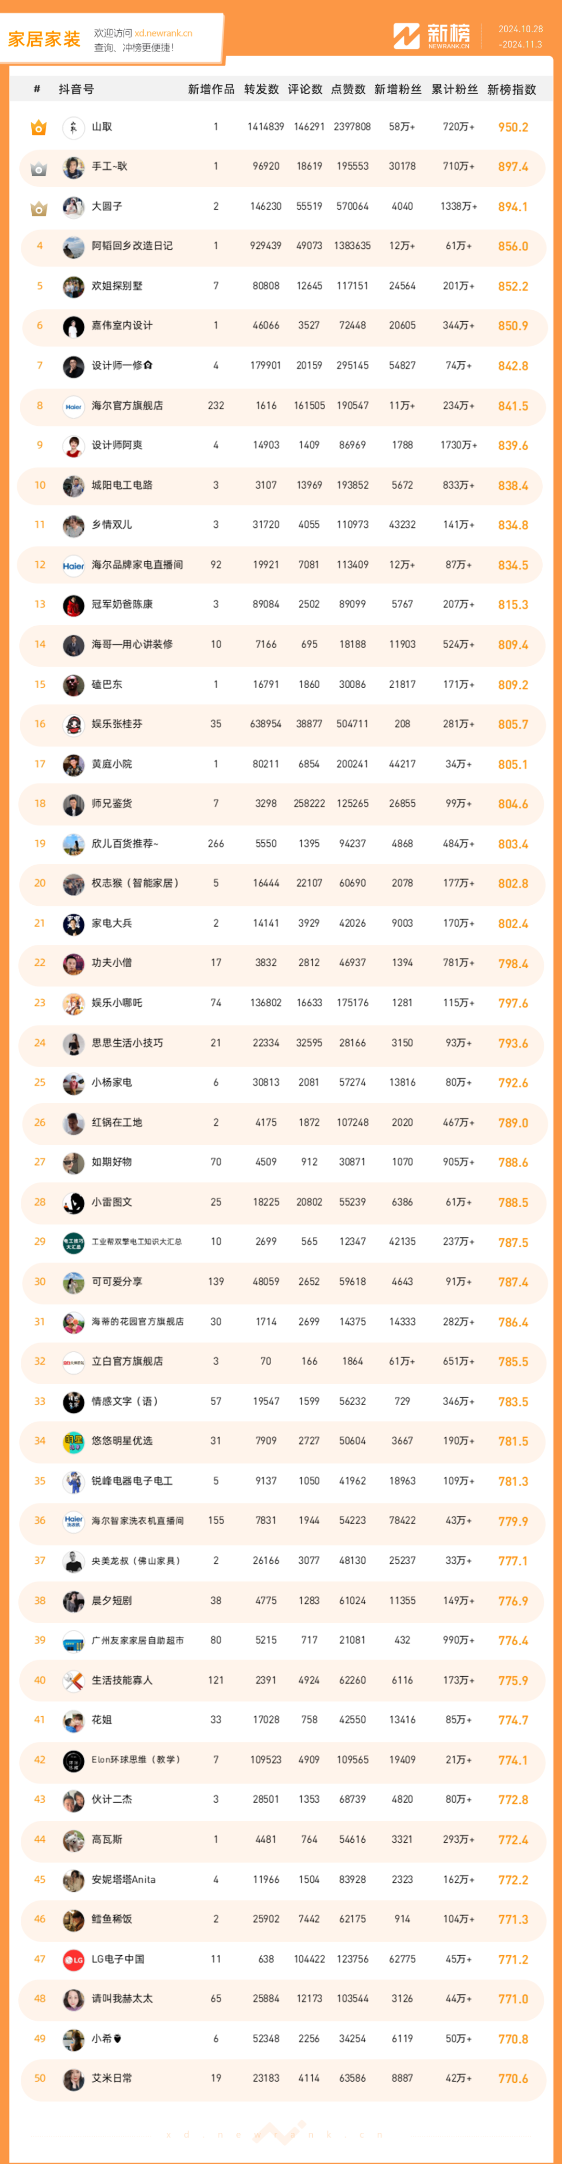The height and width of the screenshot is (2164, 562).
Task: Open account name 设计师阿爽
Action: coord(117,445)
